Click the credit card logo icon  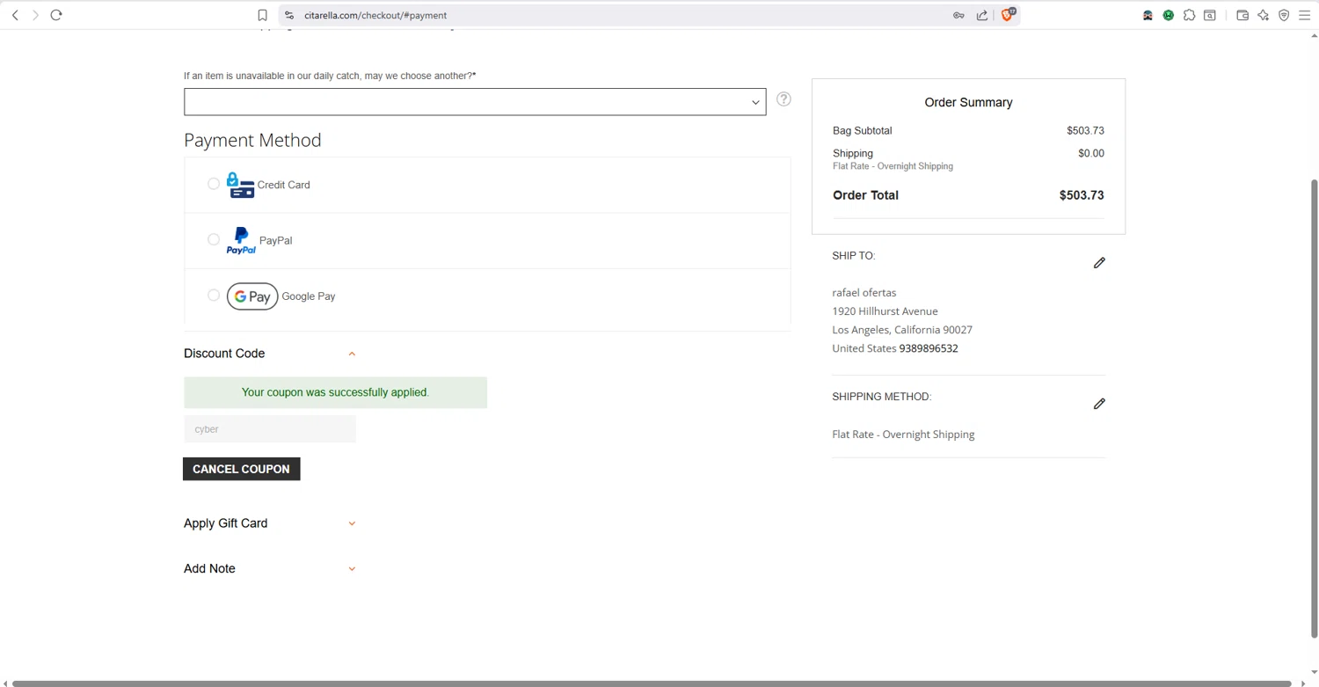coord(240,185)
